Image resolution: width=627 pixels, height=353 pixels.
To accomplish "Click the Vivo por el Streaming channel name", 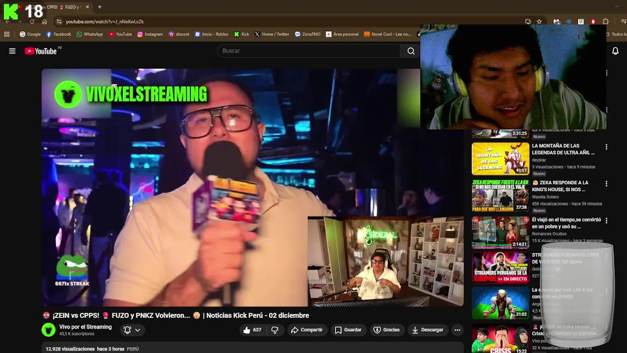I will coord(85,327).
